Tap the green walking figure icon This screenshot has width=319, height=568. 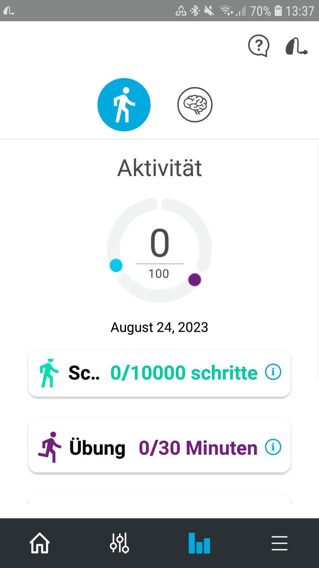[49, 373]
